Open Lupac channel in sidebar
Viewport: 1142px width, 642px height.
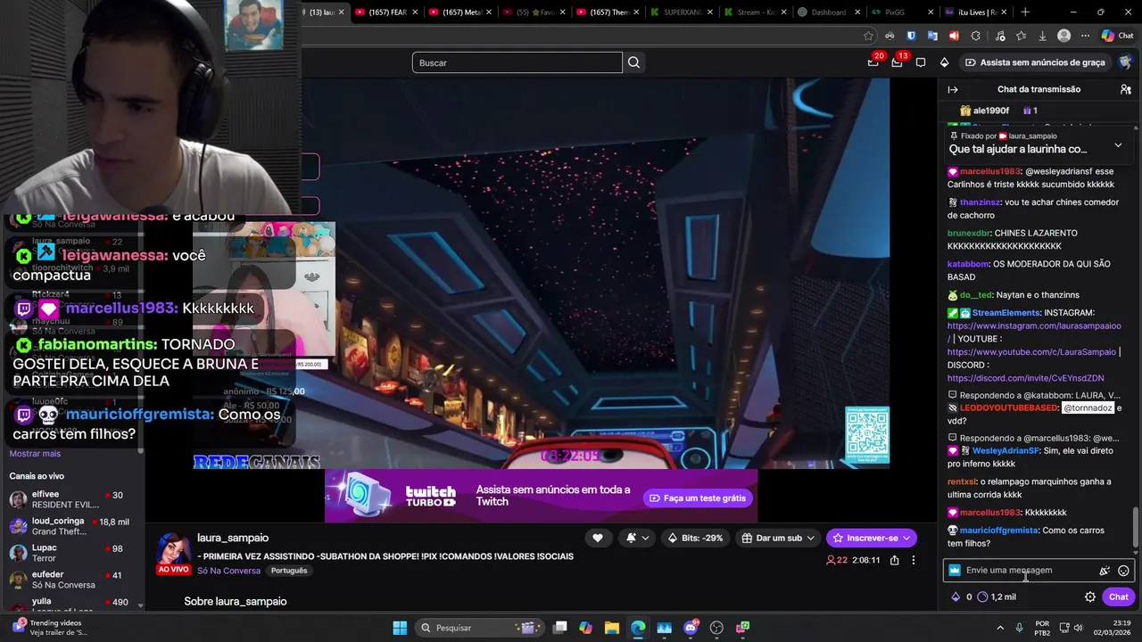coord(71,553)
